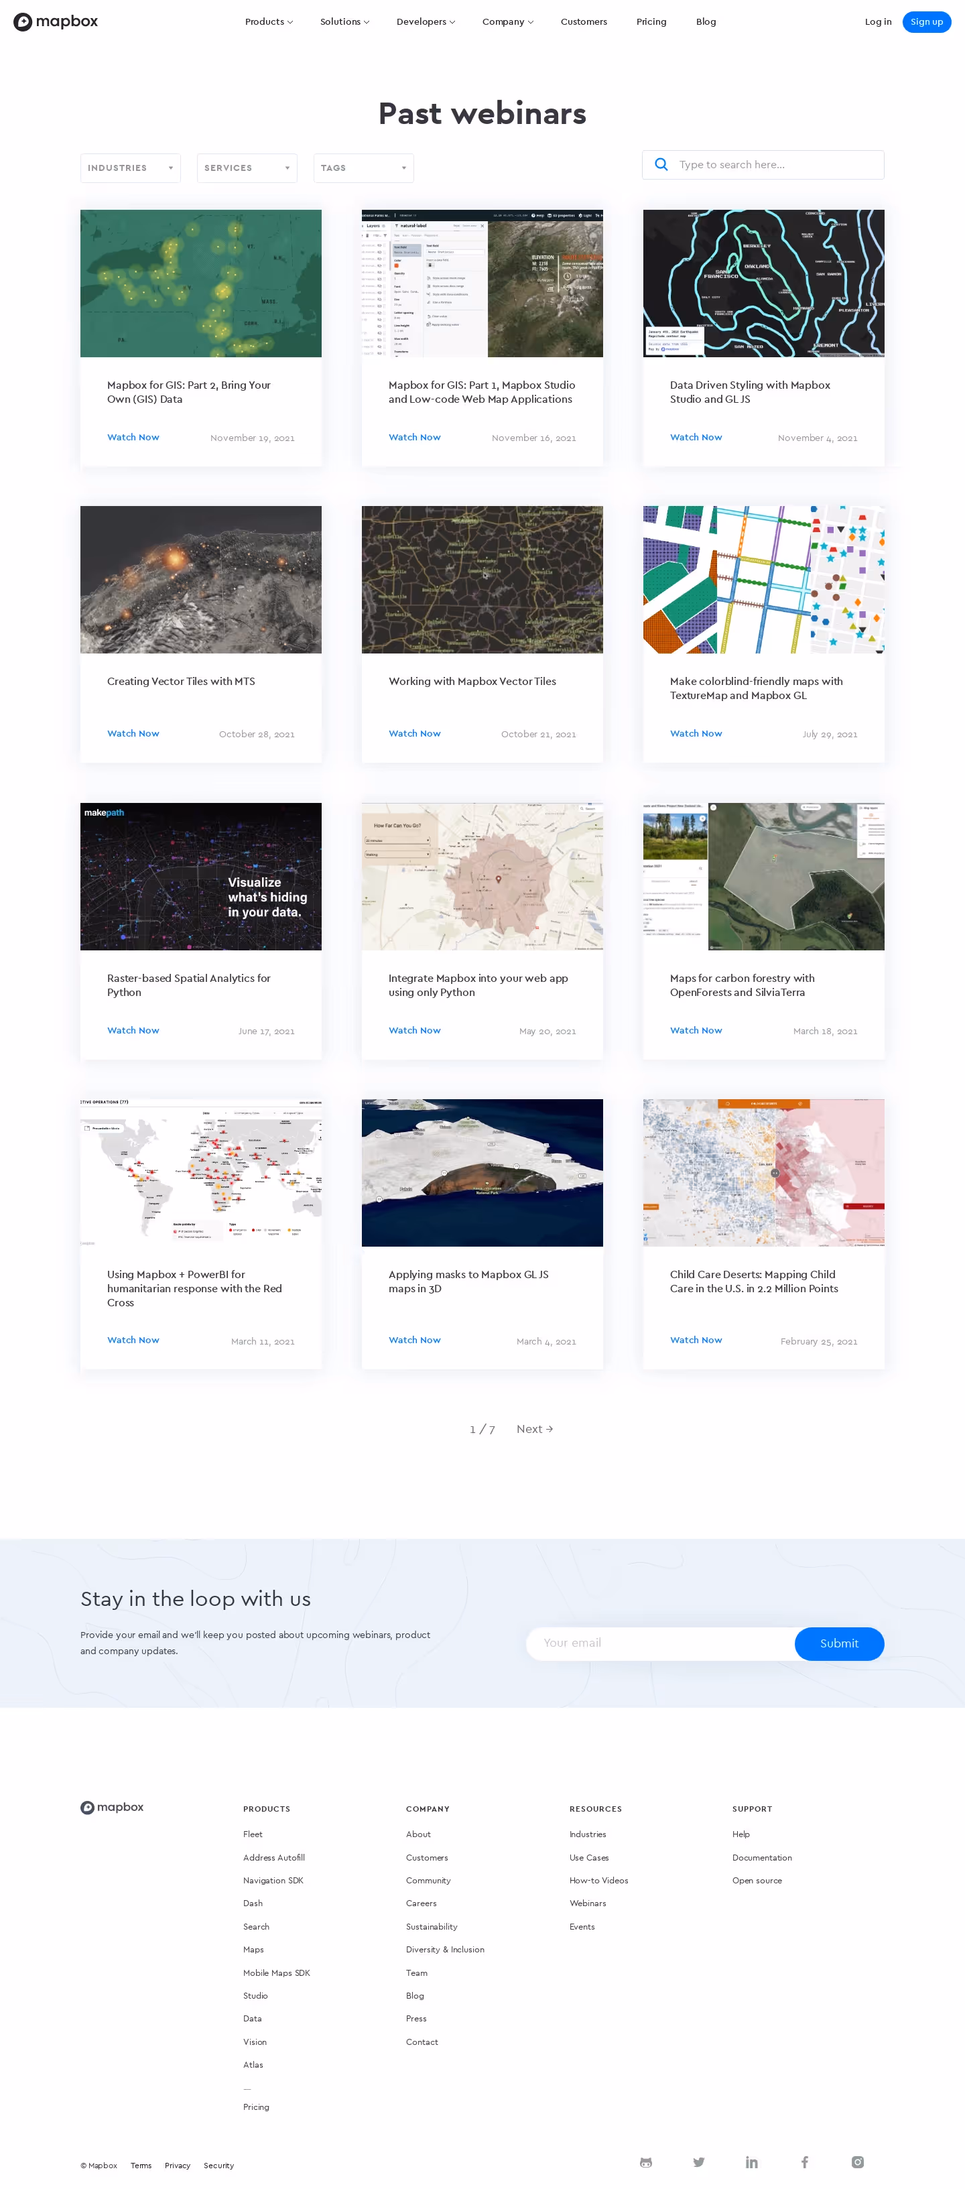The width and height of the screenshot is (965, 2189).
Task: Watch Now for Integrate Mapbox using only Python
Action: click(415, 1030)
